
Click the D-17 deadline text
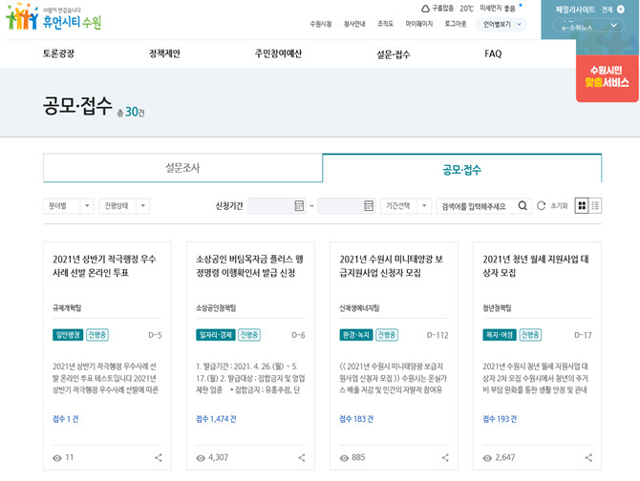click(583, 336)
